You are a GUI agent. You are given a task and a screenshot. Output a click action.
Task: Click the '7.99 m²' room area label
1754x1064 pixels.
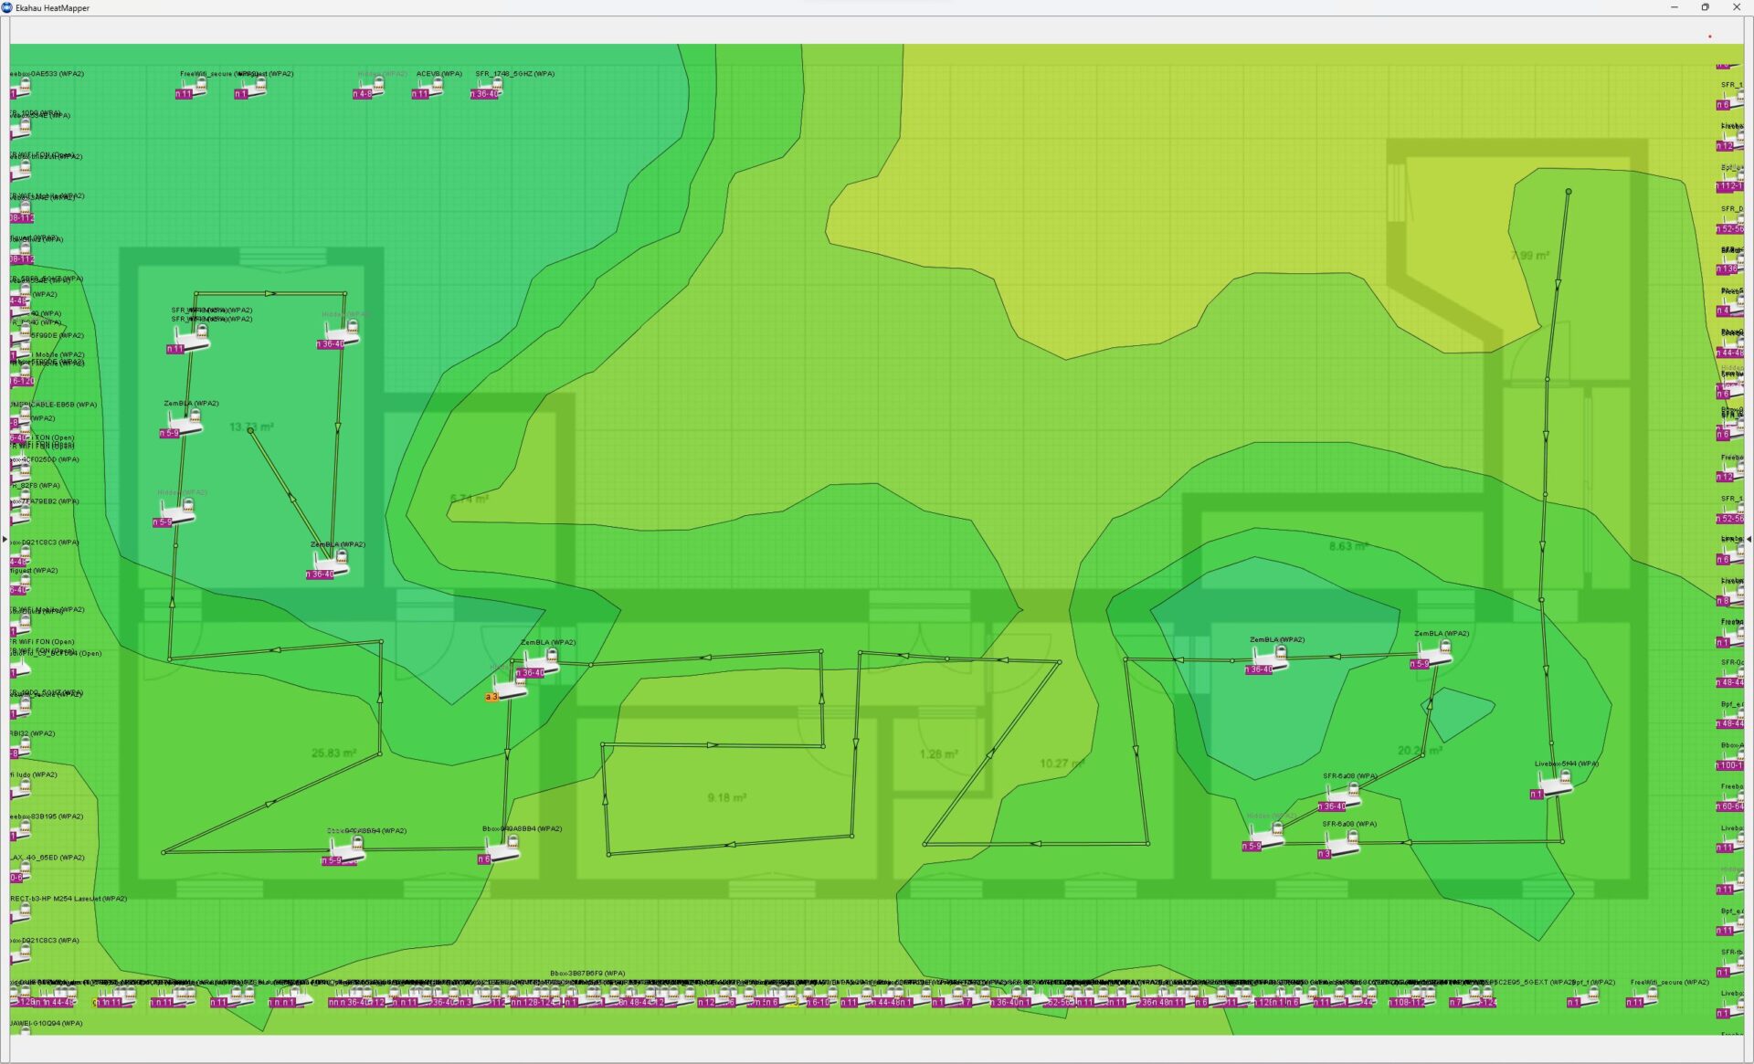(1529, 255)
